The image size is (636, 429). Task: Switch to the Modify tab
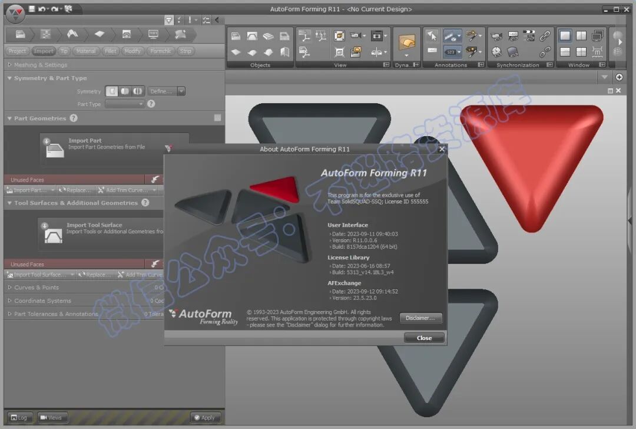click(132, 51)
